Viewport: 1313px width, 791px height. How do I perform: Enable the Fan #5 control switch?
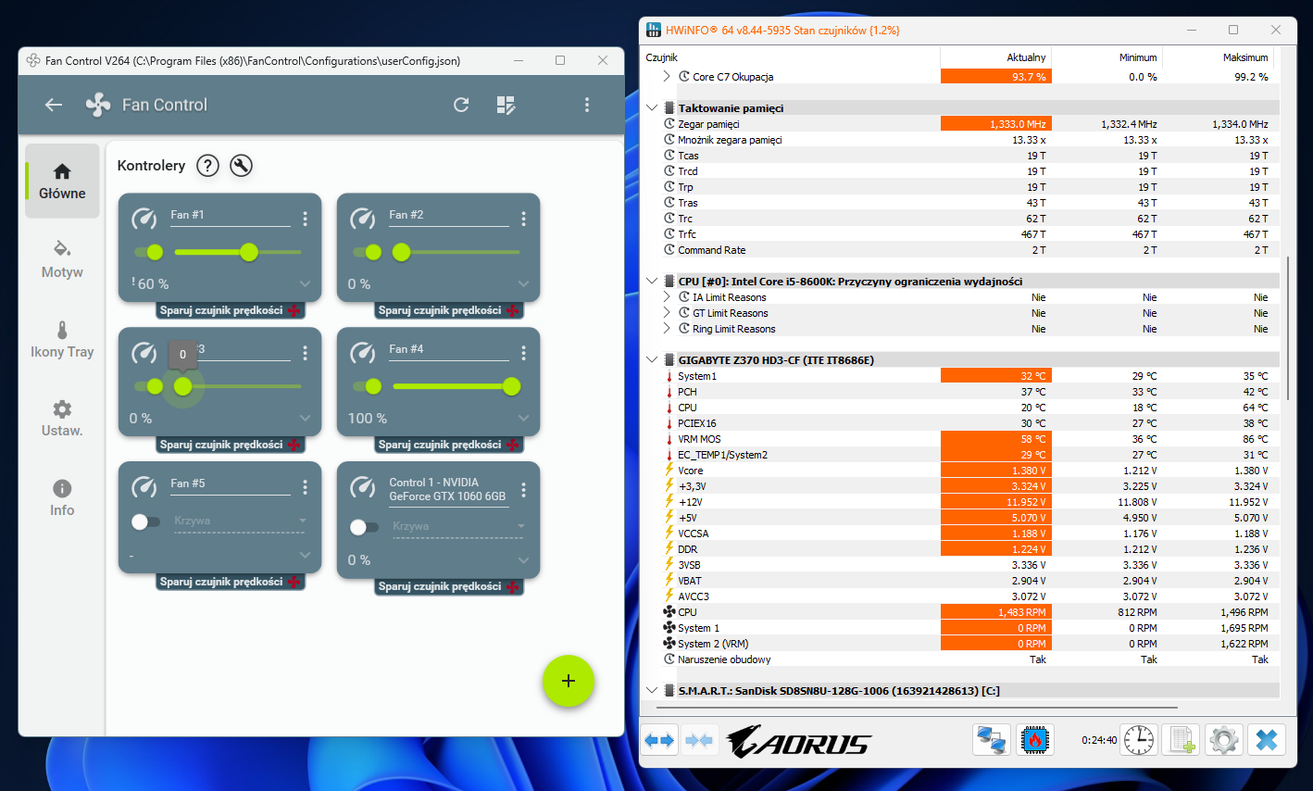coord(145,521)
